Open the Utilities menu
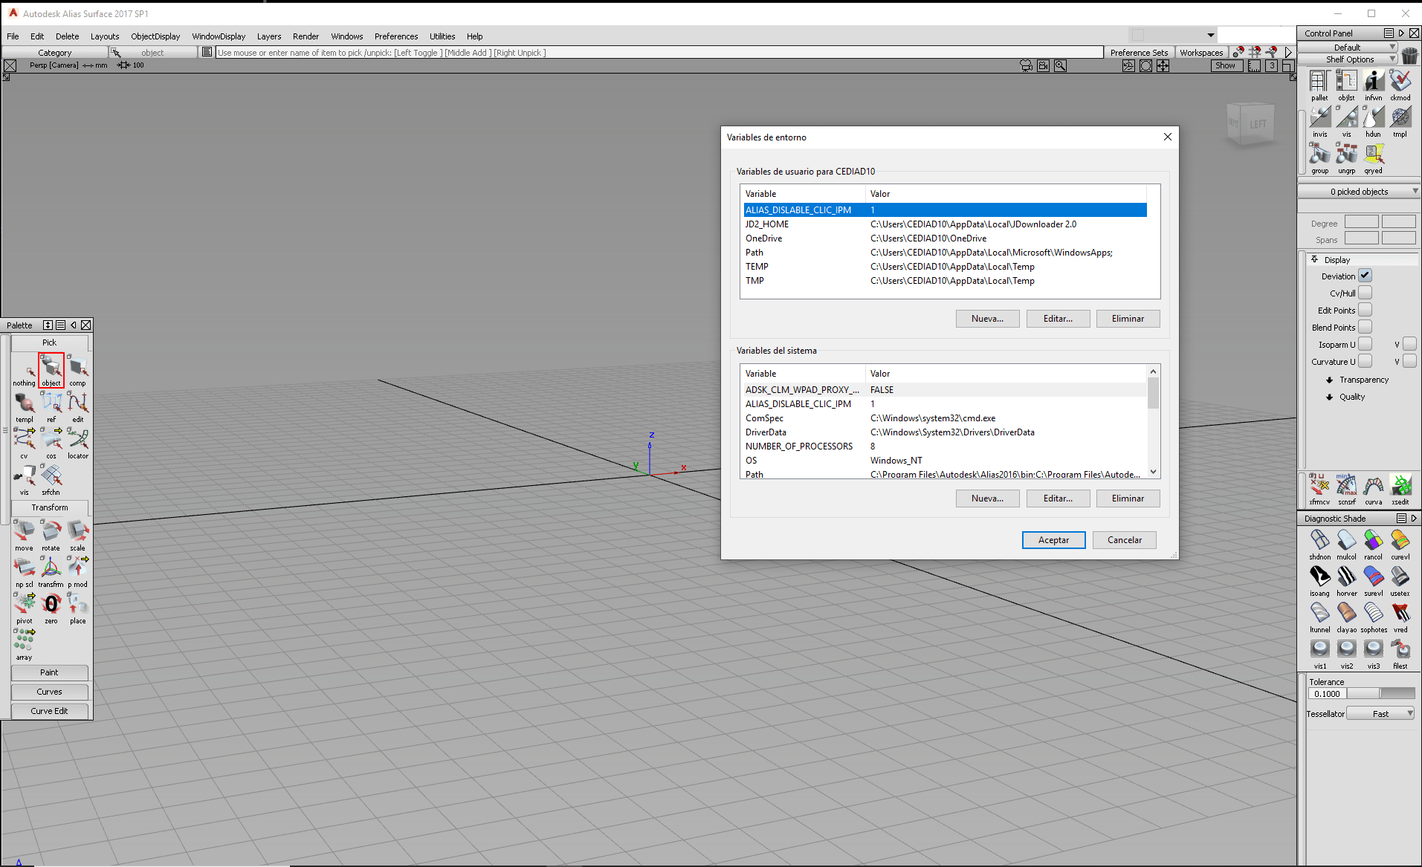The width and height of the screenshot is (1422, 867). pyautogui.click(x=442, y=36)
